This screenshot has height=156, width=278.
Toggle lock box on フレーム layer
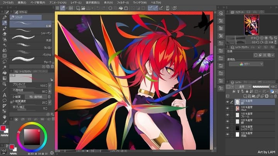pyautogui.click(x=232, y=115)
